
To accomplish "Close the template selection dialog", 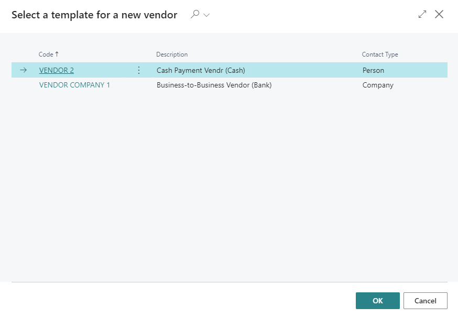I will pos(439,15).
